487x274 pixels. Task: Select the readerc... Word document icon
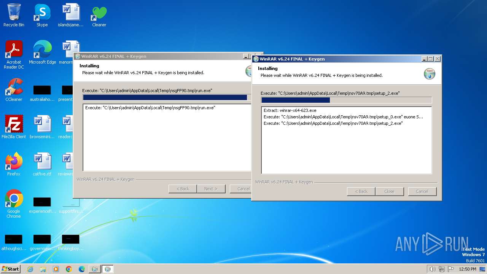pyautogui.click(x=67, y=127)
